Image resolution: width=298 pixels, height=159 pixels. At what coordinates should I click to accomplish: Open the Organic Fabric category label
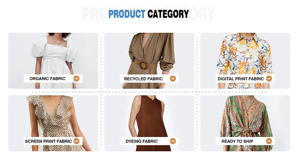click(x=47, y=79)
